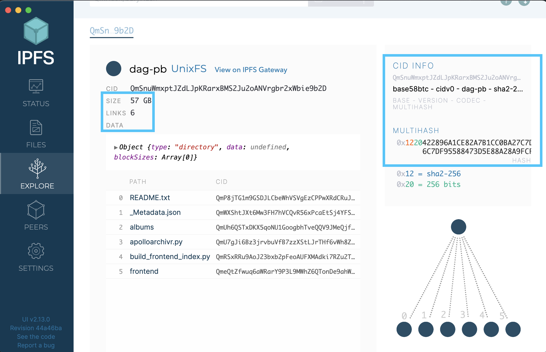This screenshot has width=546, height=352.
Task: Click See the code link
Action: pos(36,337)
